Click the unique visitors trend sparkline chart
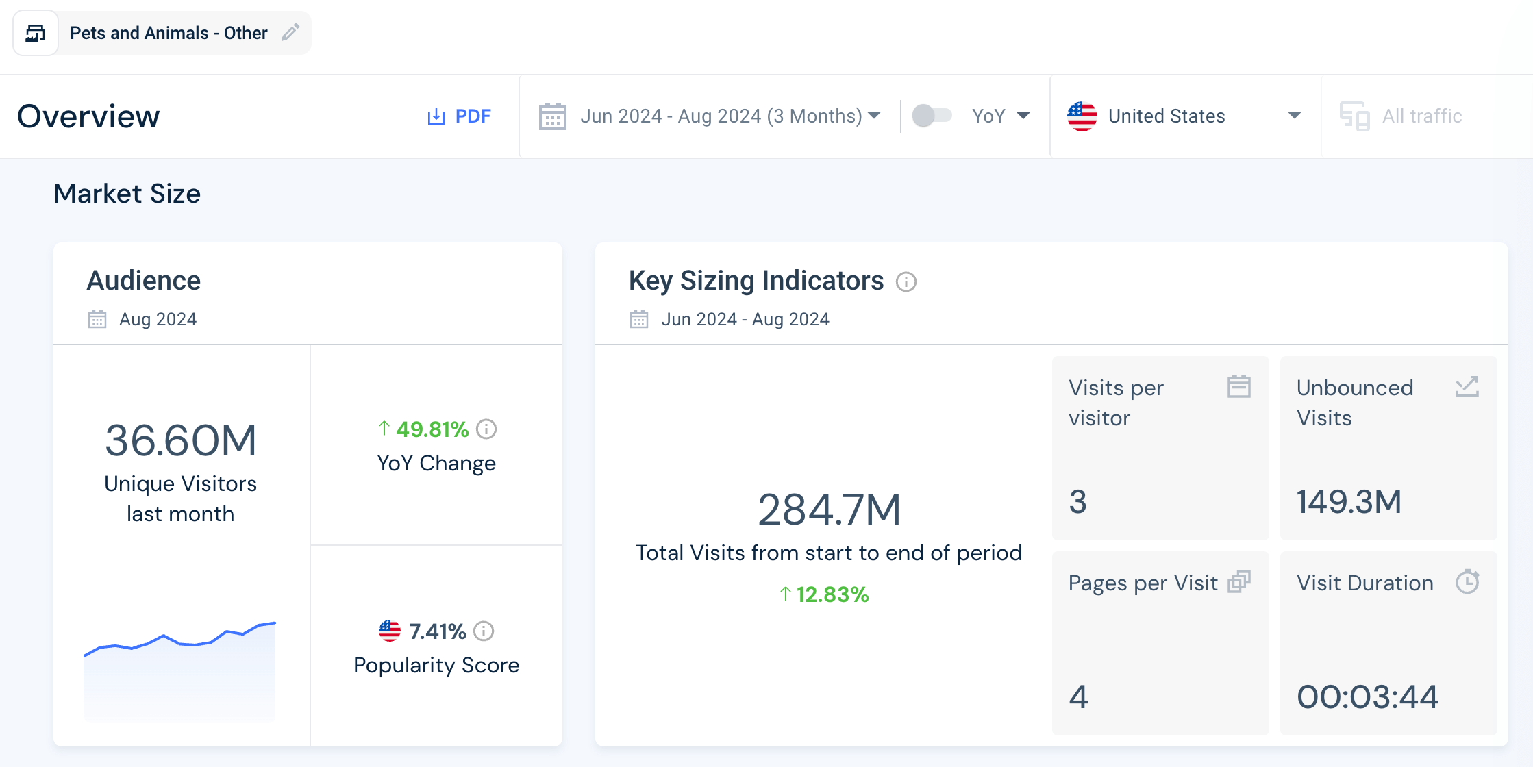1533x767 pixels. click(x=179, y=668)
